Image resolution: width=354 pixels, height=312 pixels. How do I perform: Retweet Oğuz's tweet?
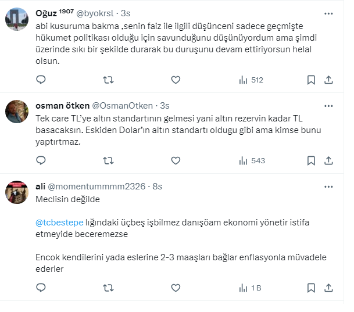pos(108,80)
